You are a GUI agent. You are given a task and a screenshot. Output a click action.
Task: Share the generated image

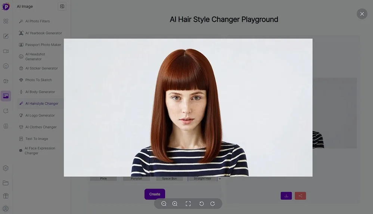300,196
